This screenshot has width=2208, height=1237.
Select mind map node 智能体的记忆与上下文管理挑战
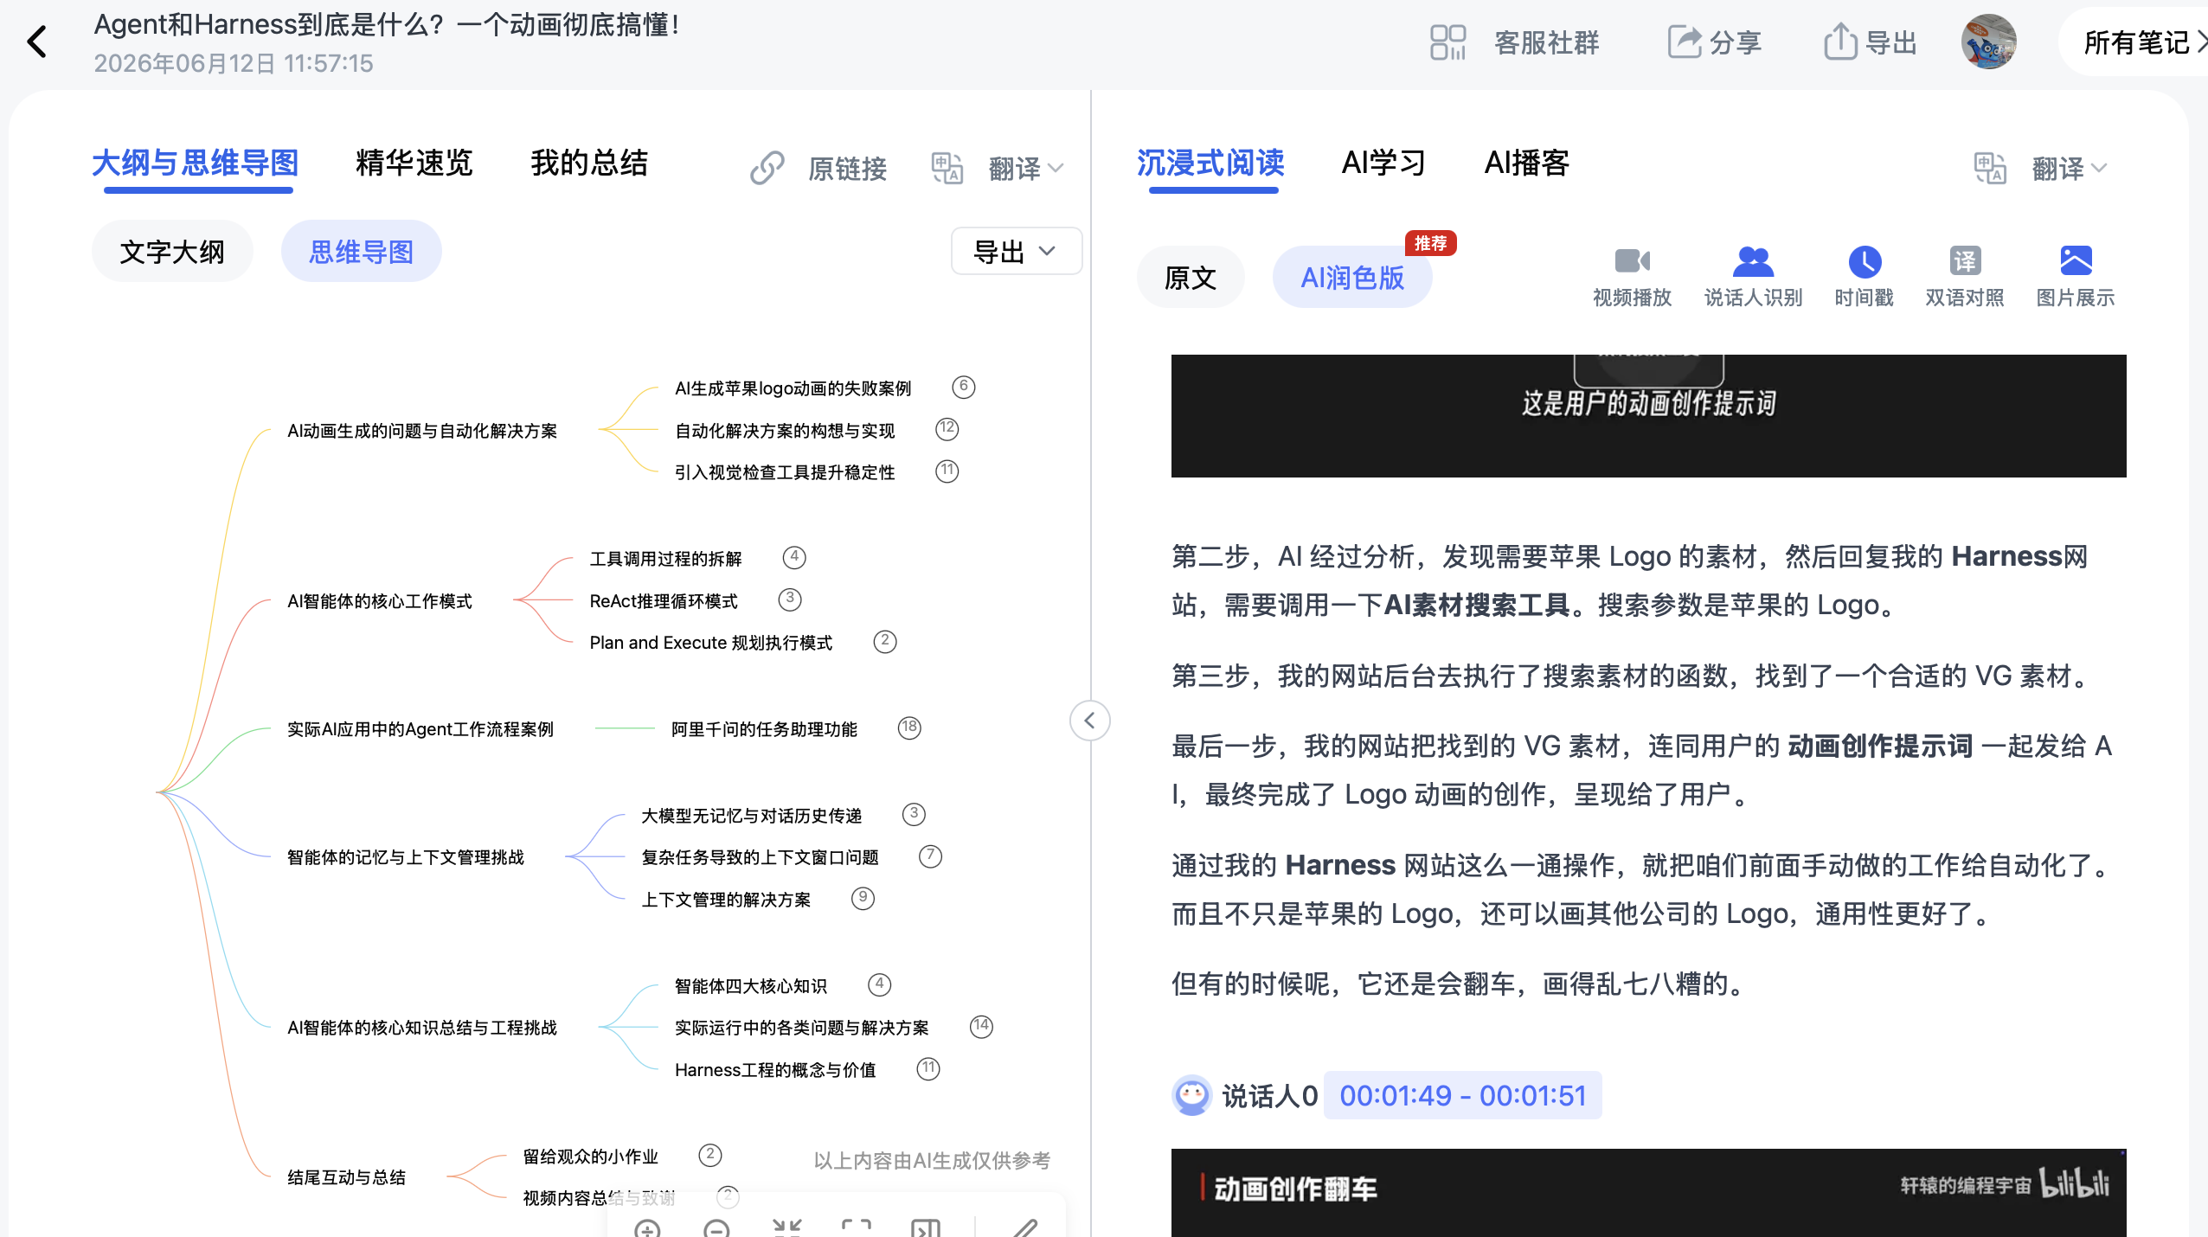click(406, 856)
